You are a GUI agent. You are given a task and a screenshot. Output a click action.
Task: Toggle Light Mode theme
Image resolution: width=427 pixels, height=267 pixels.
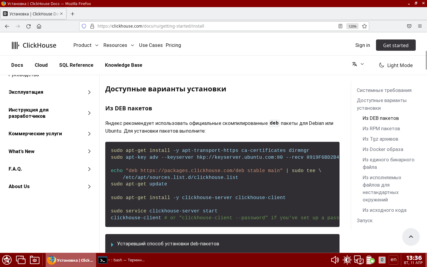(396, 65)
